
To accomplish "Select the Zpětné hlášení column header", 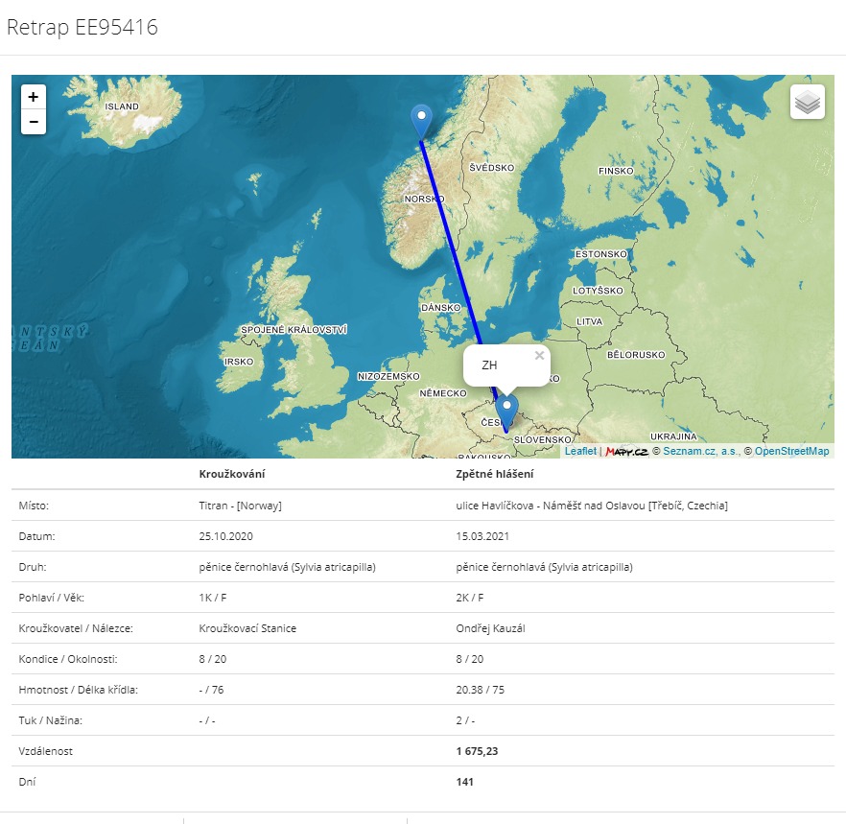I will [x=495, y=474].
